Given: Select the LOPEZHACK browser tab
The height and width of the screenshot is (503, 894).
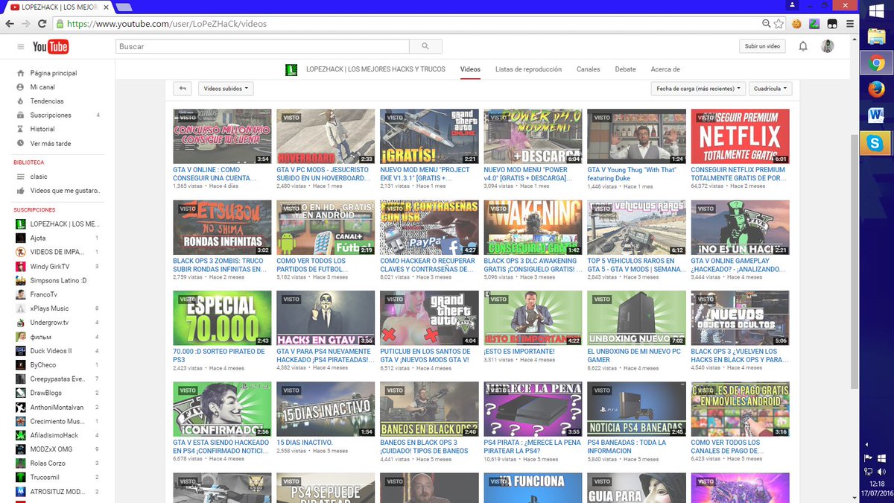Looking at the screenshot, I should pyautogui.click(x=58, y=6).
